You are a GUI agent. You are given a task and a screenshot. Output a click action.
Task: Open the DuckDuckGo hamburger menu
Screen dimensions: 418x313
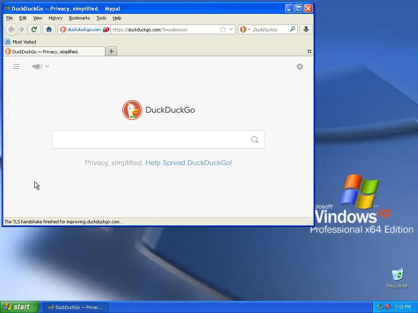coord(16,66)
